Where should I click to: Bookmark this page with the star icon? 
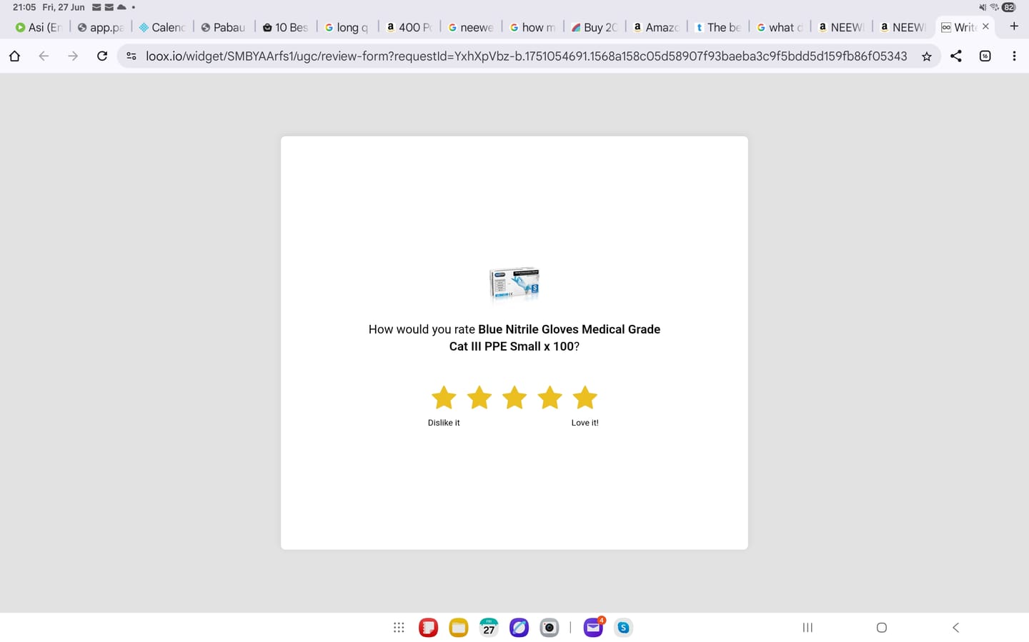927,56
